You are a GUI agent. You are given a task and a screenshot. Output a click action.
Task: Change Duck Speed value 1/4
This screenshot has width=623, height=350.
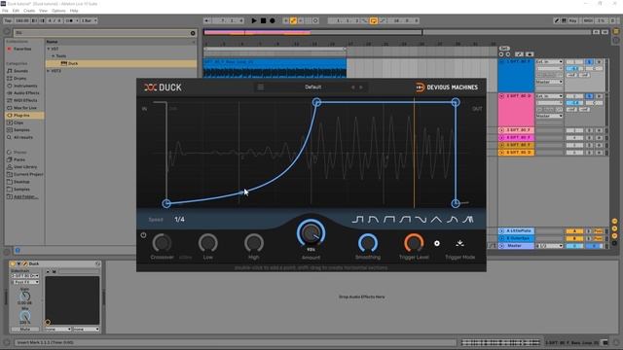179,220
